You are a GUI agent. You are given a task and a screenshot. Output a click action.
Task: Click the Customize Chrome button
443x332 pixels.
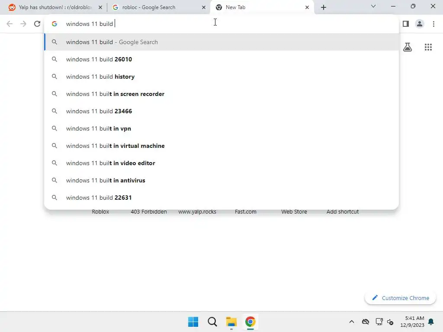(x=400, y=298)
